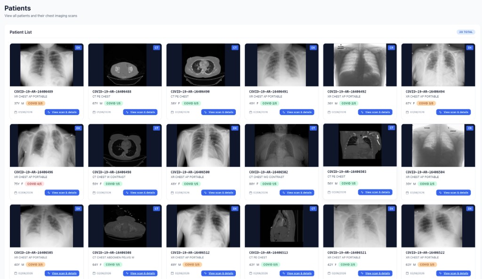View scan & details for COVID-19-AR-16406490

[218, 112]
